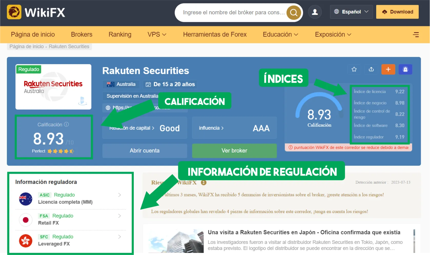
Task: Click the Riesgo WikiFX count badge
Action: [203, 182]
